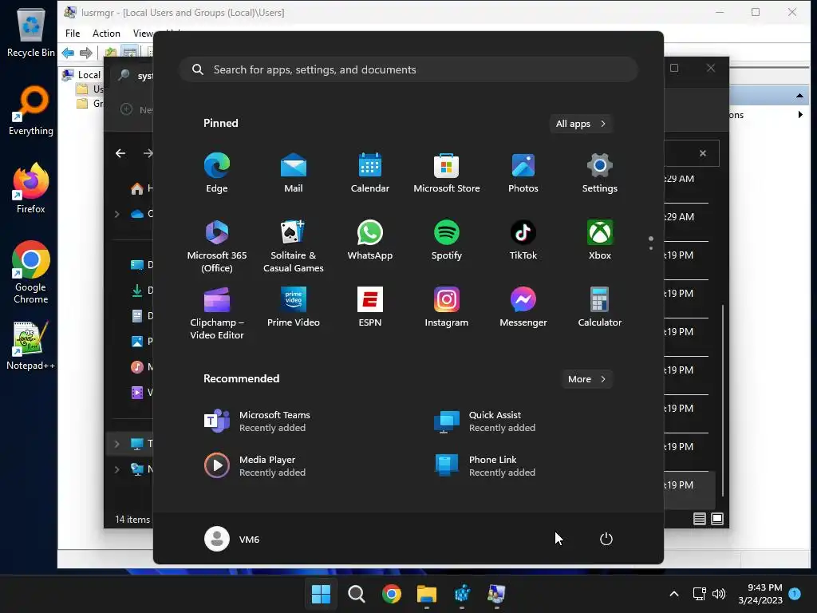Show hidden system tray icons
Viewport: 817px width, 613px height.
673,594
